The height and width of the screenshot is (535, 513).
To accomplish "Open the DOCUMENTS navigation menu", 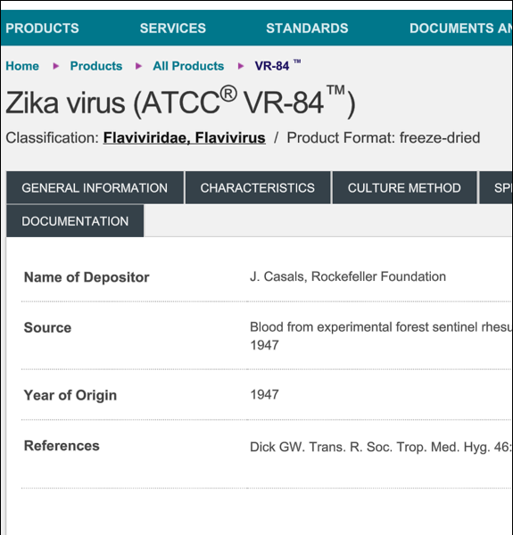I will click(x=460, y=29).
